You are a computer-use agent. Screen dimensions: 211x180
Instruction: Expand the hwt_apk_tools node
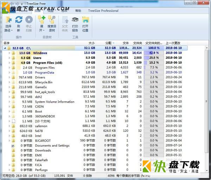9,92
